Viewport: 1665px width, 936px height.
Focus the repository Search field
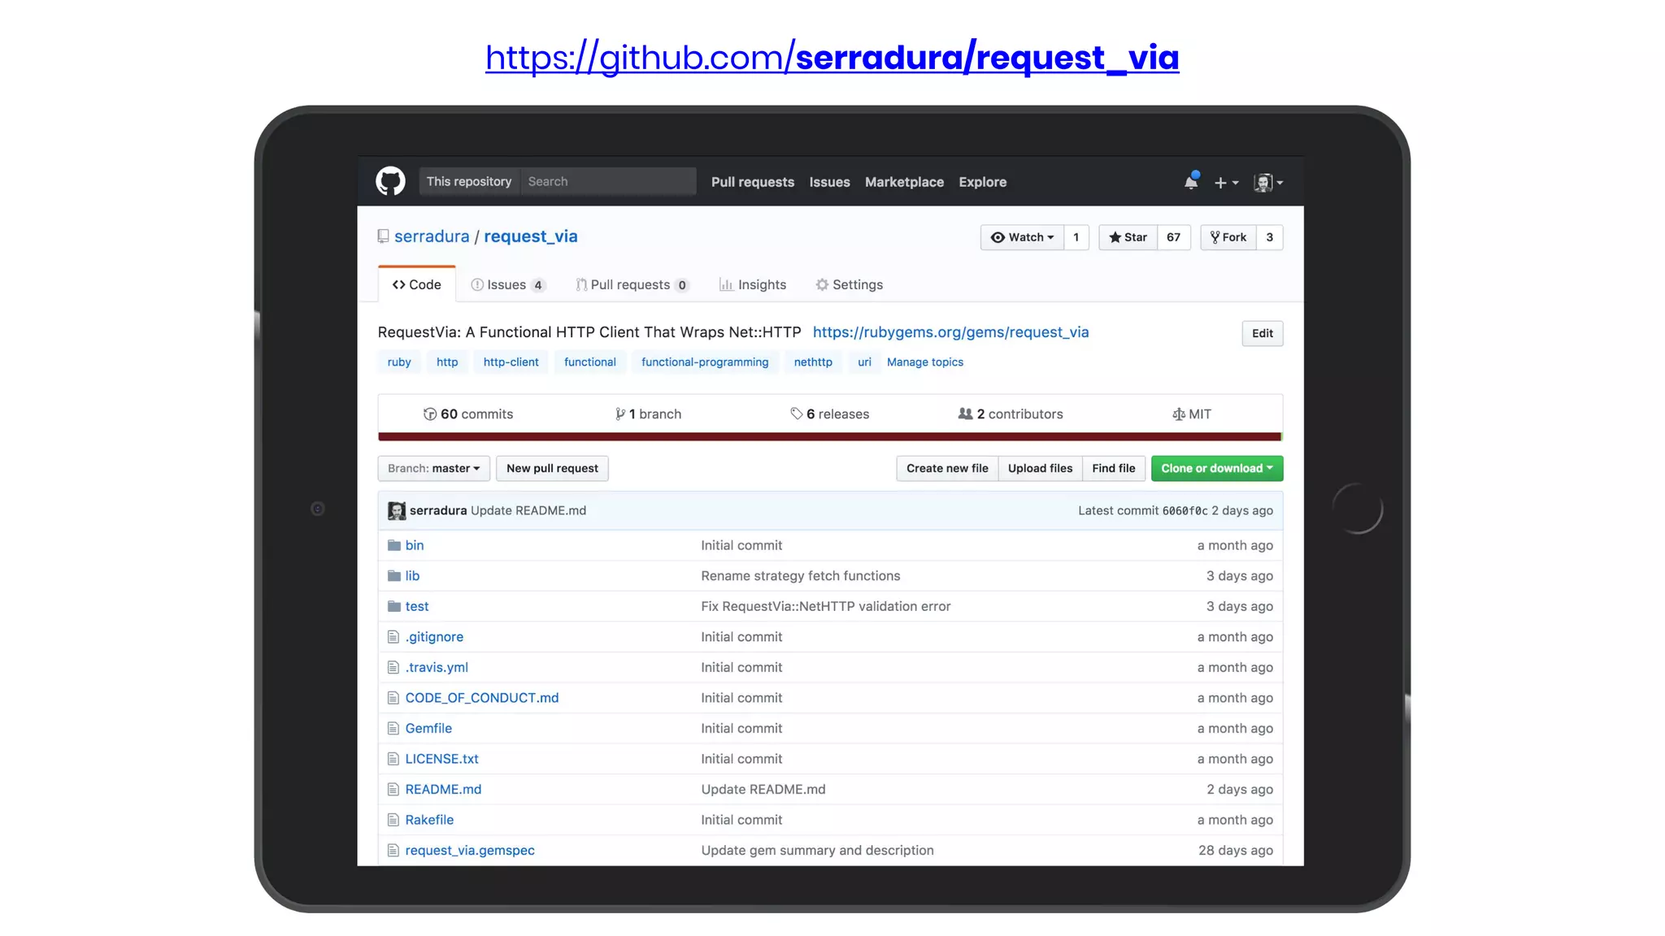coord(608,181)
